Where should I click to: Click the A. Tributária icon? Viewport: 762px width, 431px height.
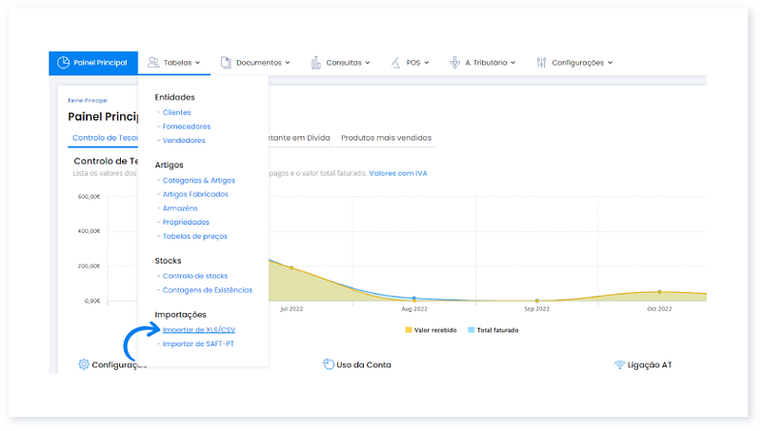(x=455, y=63)
